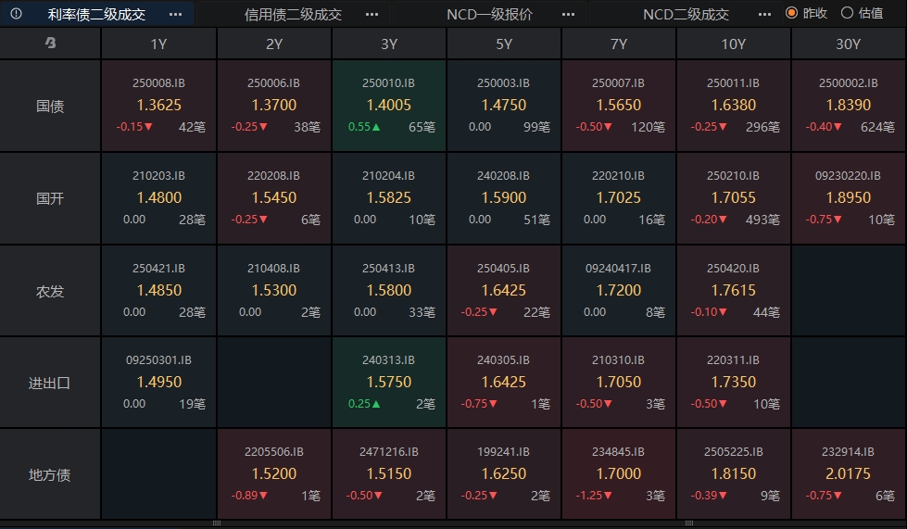
Task: Switch to the NCD二级成交 tab
Action: point(686,15)
